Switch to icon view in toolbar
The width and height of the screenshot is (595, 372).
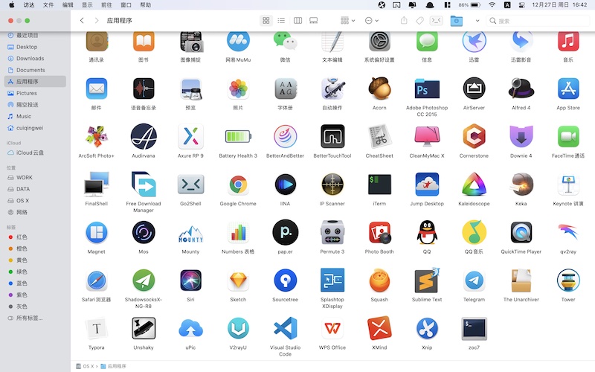tap(266, 21)
